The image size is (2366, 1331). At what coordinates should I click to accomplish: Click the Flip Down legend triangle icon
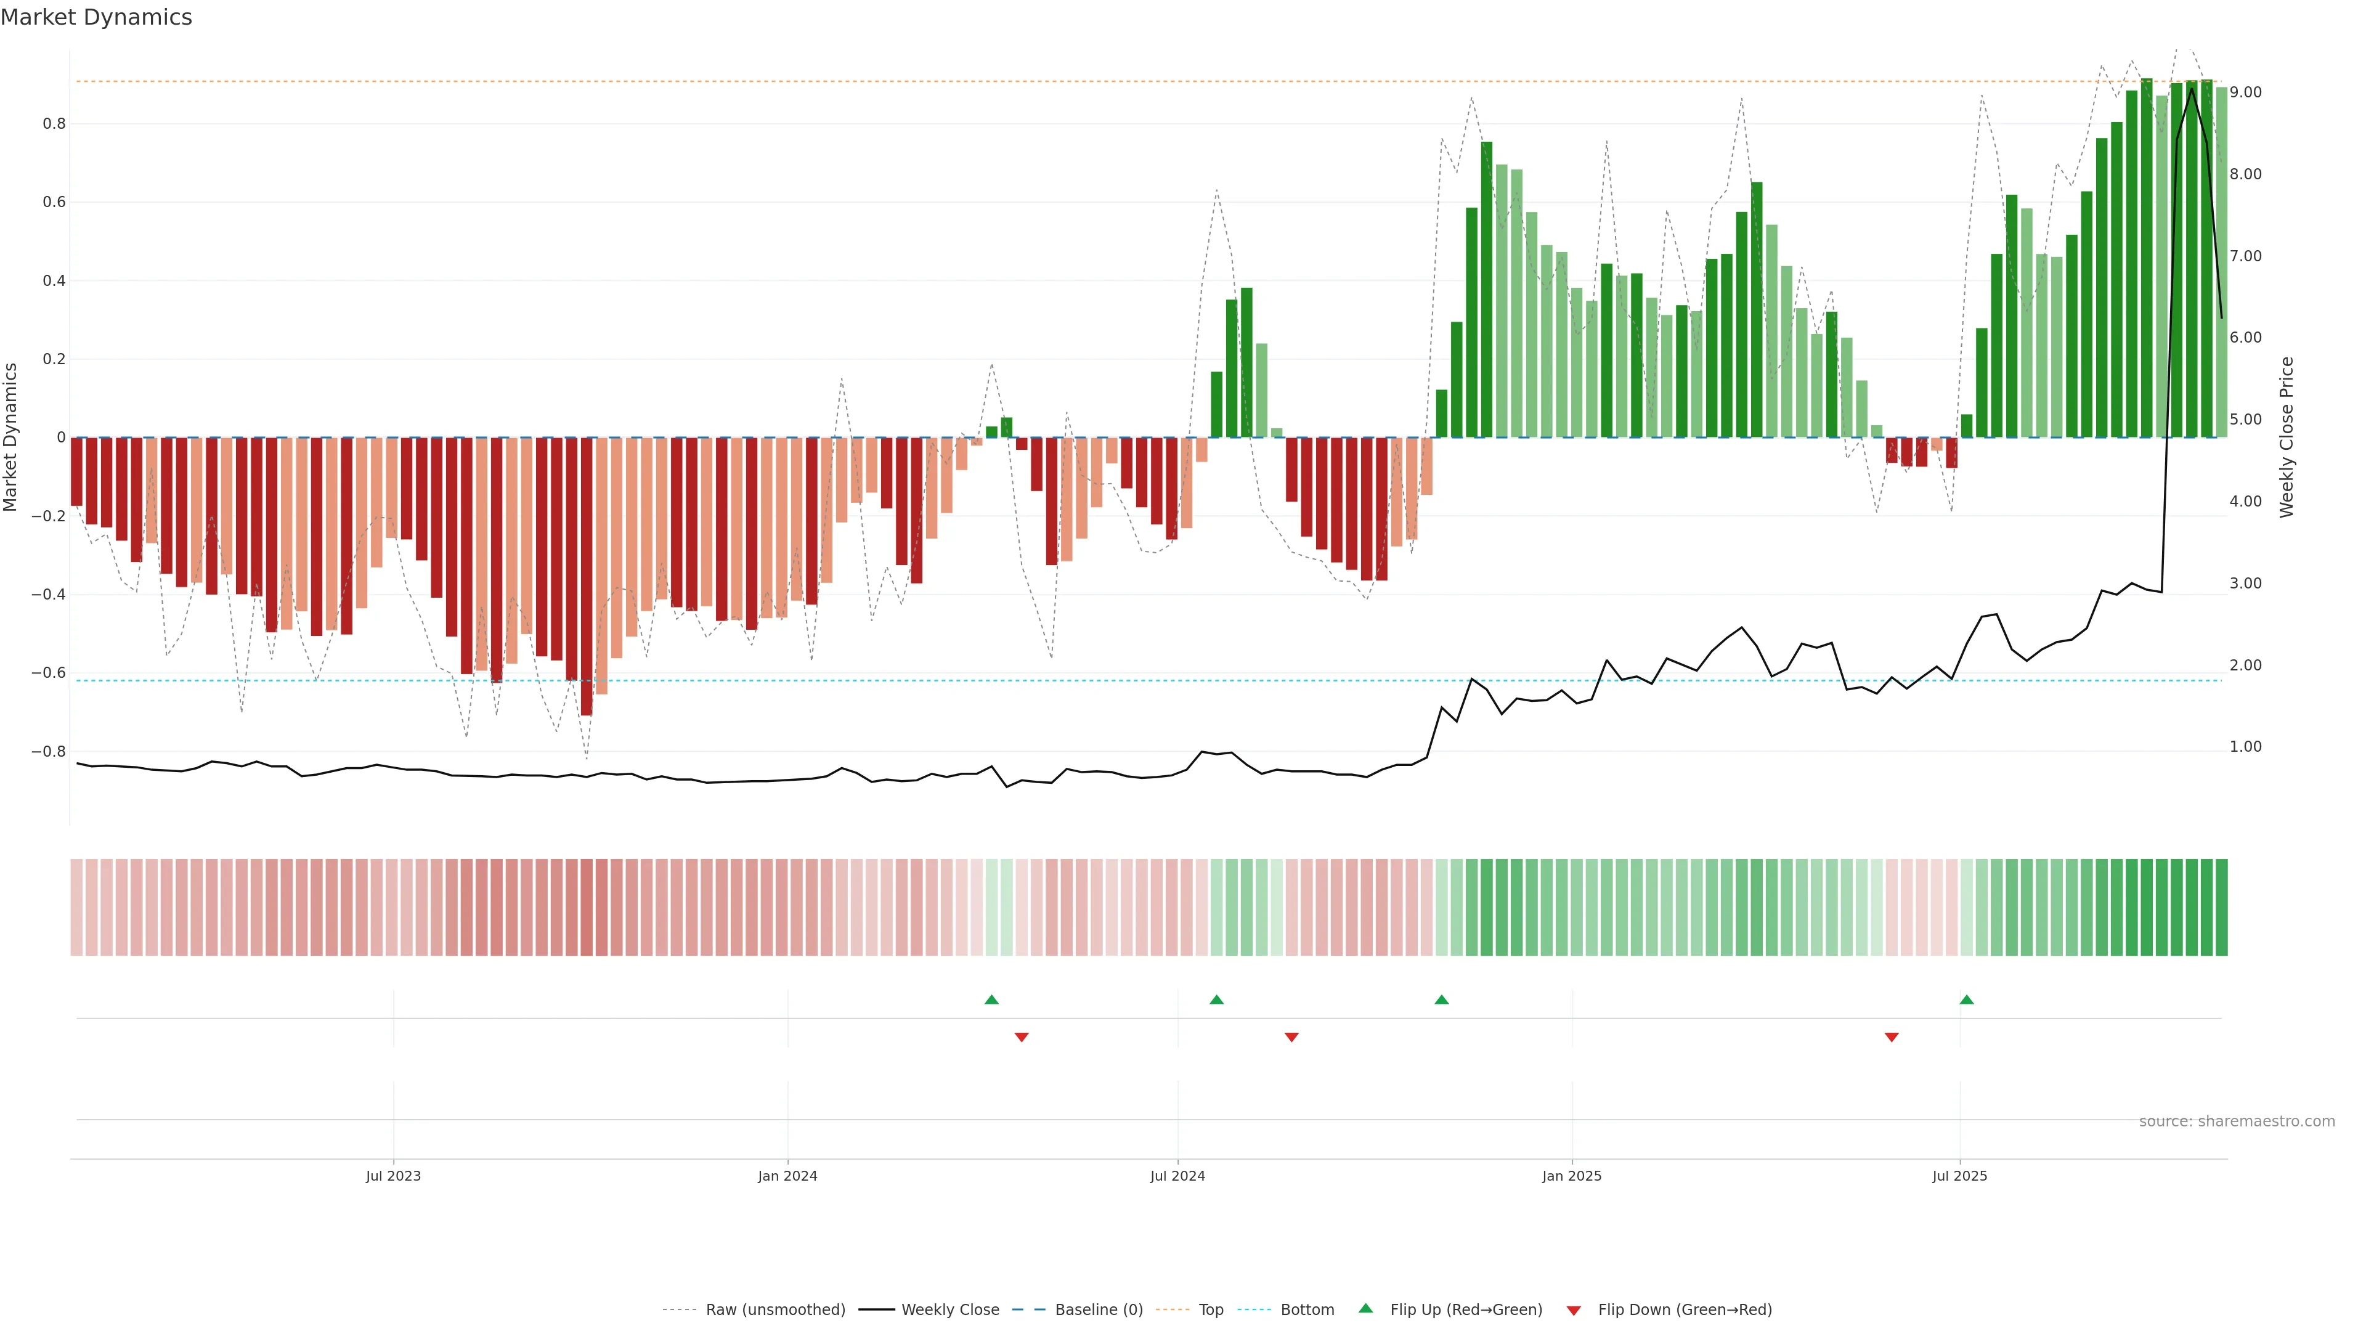pyautogui.click(x=1574, y=1311)
